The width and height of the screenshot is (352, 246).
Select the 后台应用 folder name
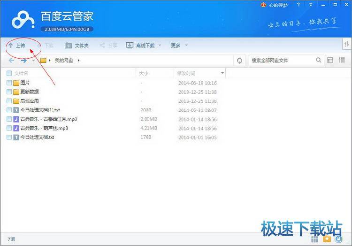click(x=30, y=101)
